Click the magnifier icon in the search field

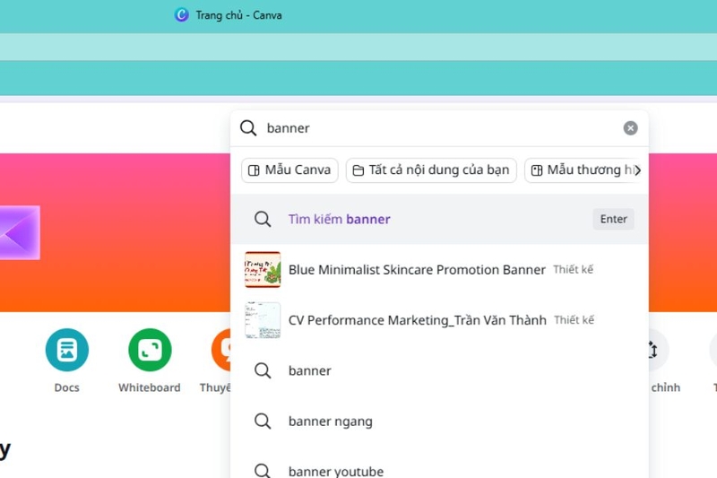click(x=248, y=128)
